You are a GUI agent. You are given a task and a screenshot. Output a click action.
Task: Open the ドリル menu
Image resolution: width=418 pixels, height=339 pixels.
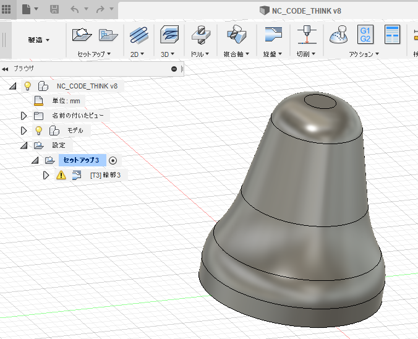(x=200, y=54)
